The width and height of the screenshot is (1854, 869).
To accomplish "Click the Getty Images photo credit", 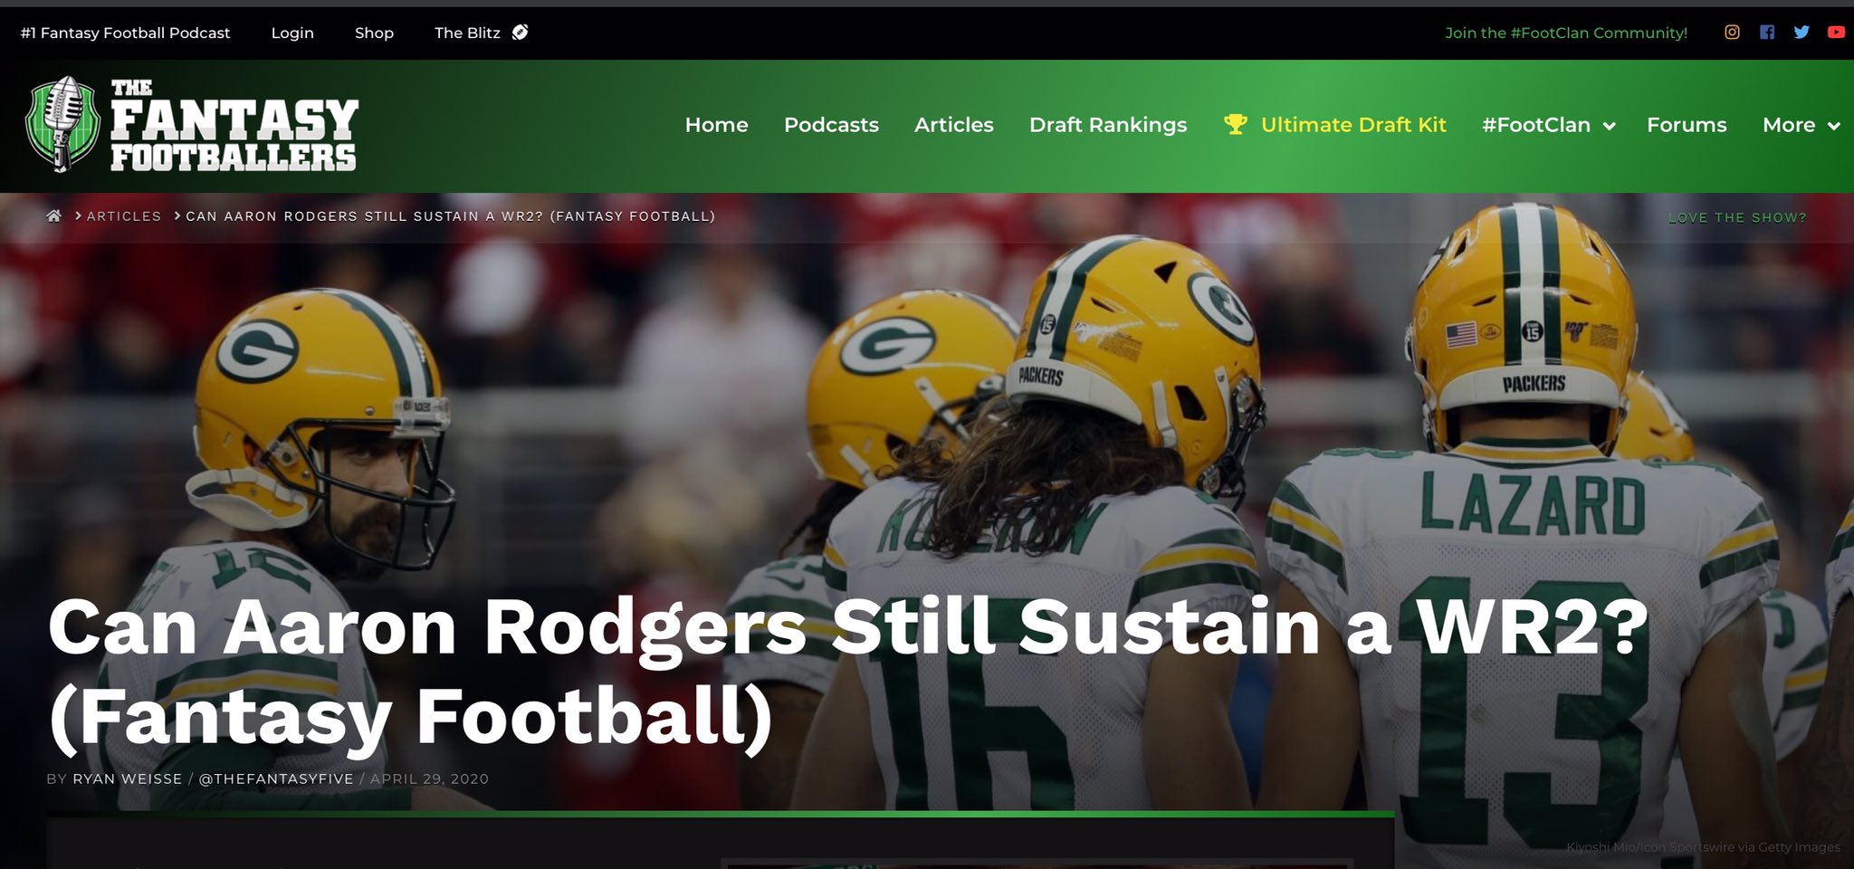I will 1703,847.
